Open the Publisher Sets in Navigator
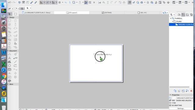 tap(191, 15)
